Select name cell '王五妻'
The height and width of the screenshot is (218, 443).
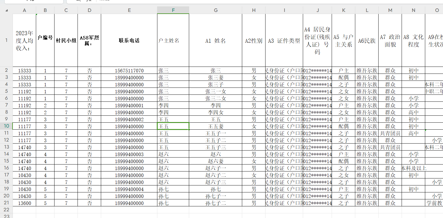click(216, 126)
